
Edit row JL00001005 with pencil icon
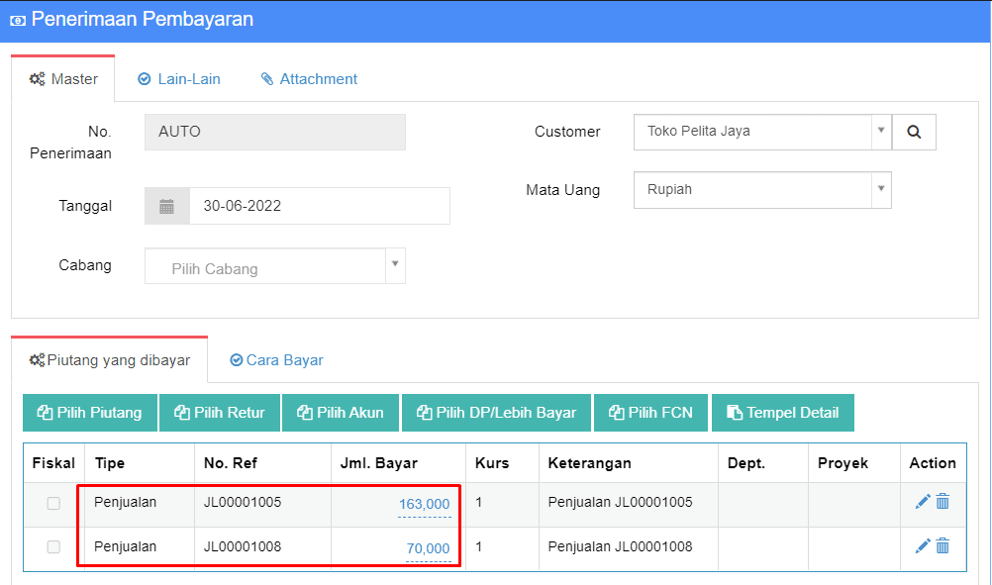pos(923,502)
